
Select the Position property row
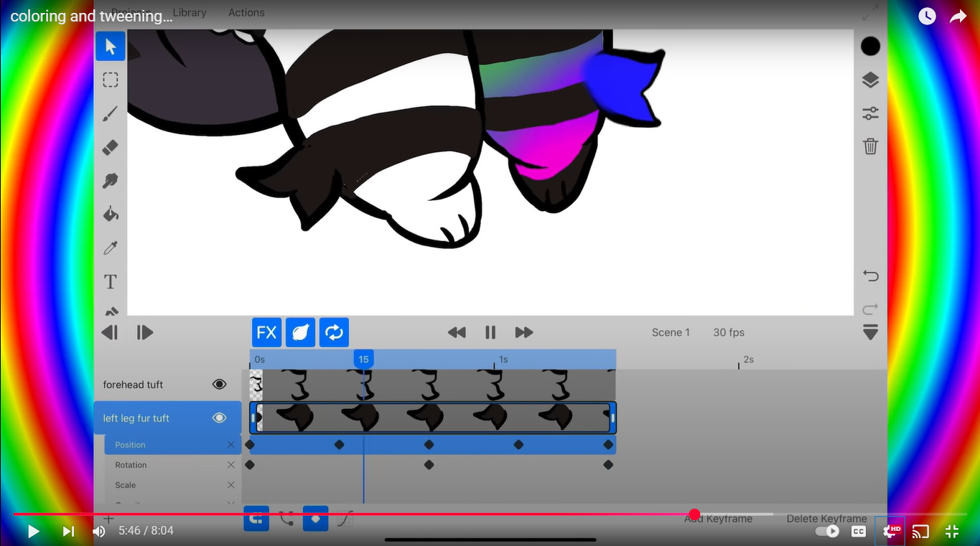tap(172, 445)
